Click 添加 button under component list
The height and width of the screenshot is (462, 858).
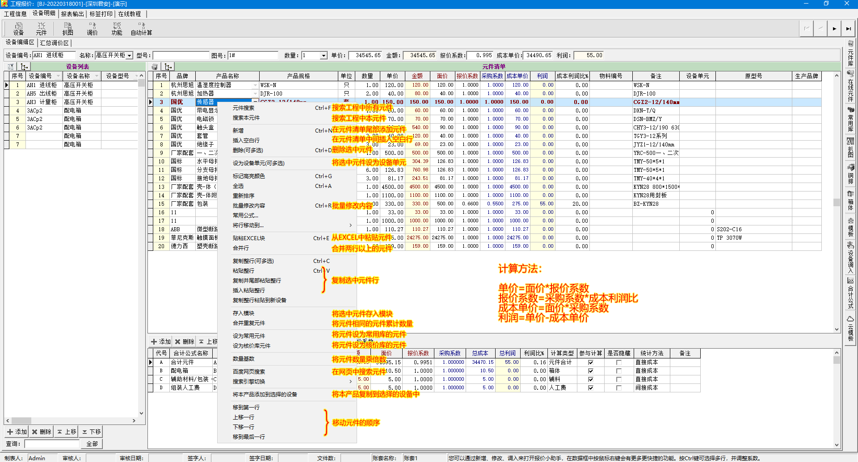160,341
